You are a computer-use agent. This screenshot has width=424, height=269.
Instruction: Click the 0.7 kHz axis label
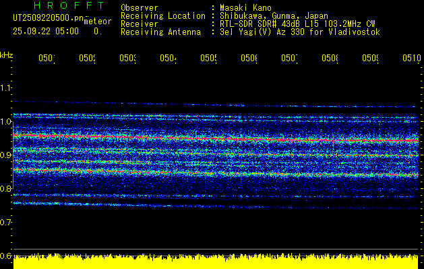pos(6,222)
